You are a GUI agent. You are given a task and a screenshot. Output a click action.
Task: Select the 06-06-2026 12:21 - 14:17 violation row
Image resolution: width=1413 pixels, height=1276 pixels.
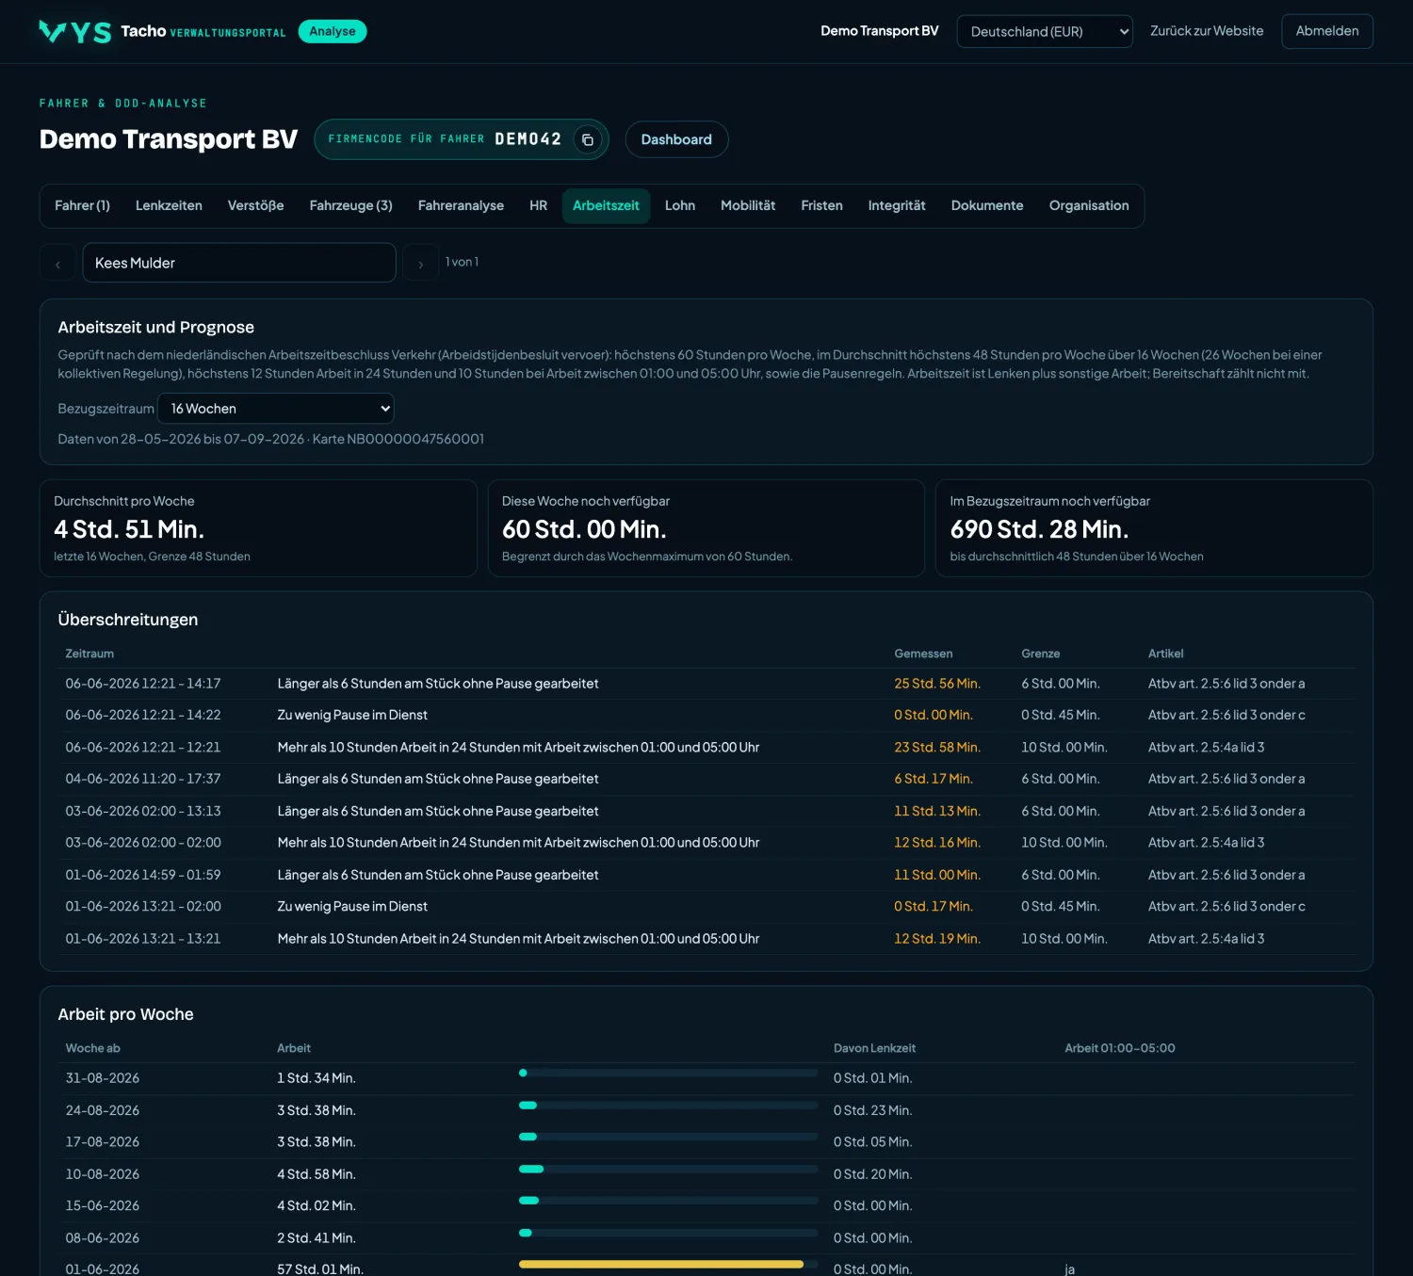(706, 684)
